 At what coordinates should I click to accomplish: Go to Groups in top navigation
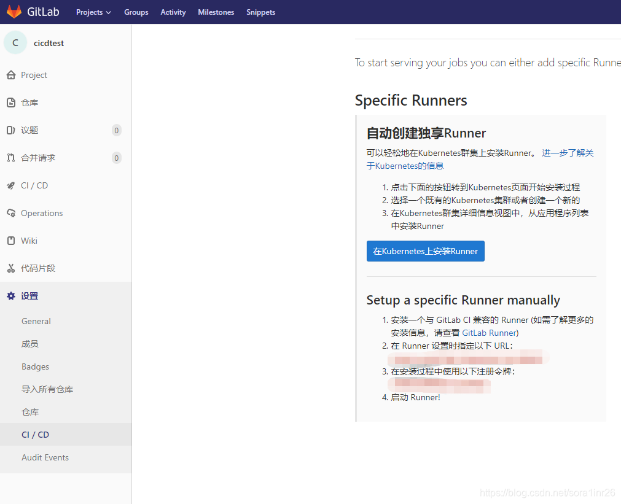[136, 12]
